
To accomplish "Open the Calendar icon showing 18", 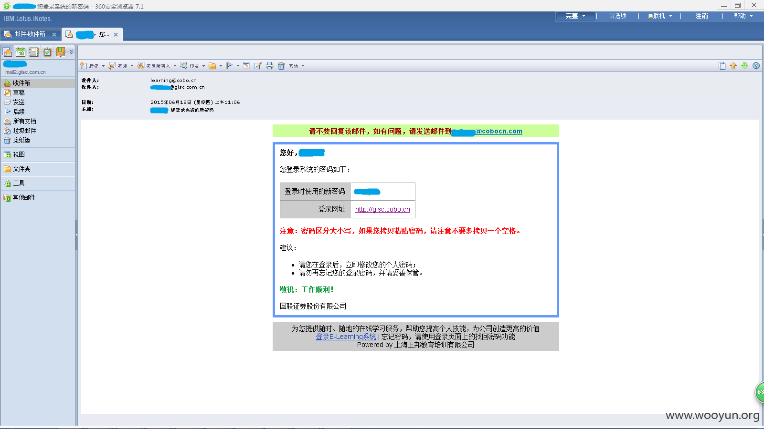I will pos(21,52).
